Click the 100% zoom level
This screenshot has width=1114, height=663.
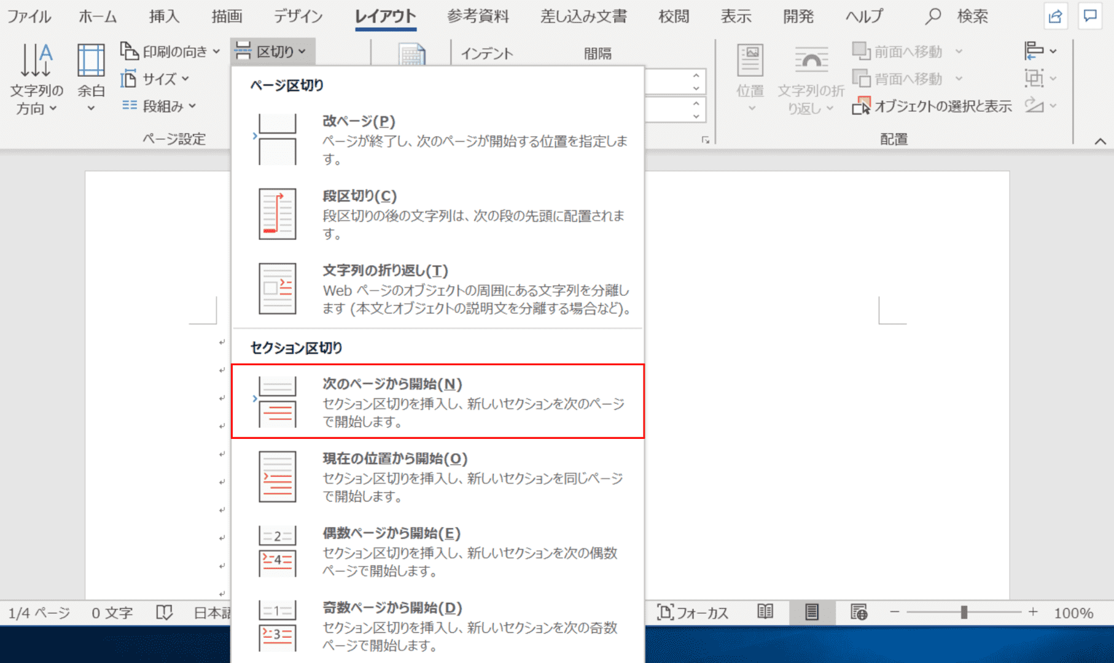click(1073, 613)
